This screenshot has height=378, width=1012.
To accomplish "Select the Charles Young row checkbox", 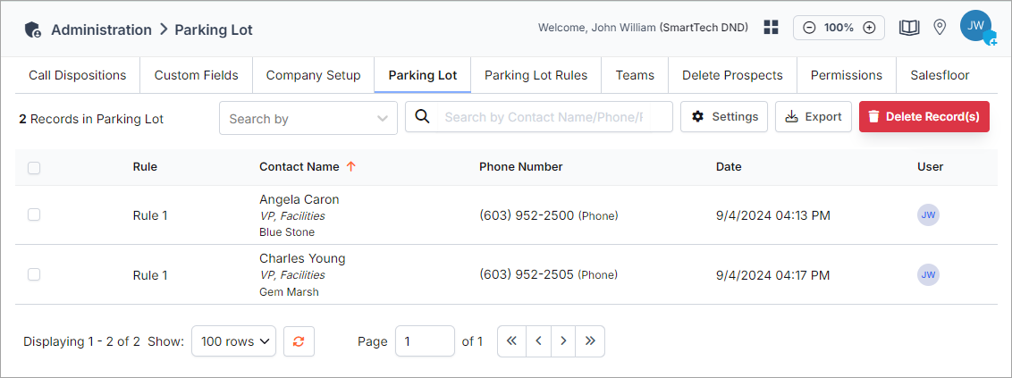I will pos(34,274).
